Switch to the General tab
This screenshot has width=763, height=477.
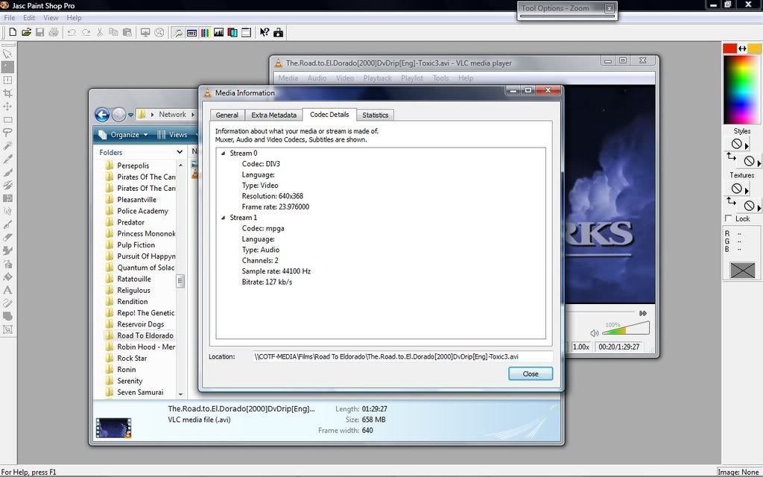pyautogui.click(x=227, y=115)
